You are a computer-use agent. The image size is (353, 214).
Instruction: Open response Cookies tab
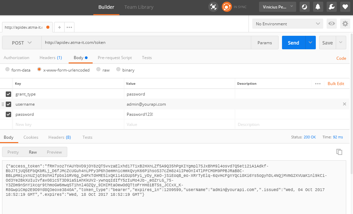(31, 137)
